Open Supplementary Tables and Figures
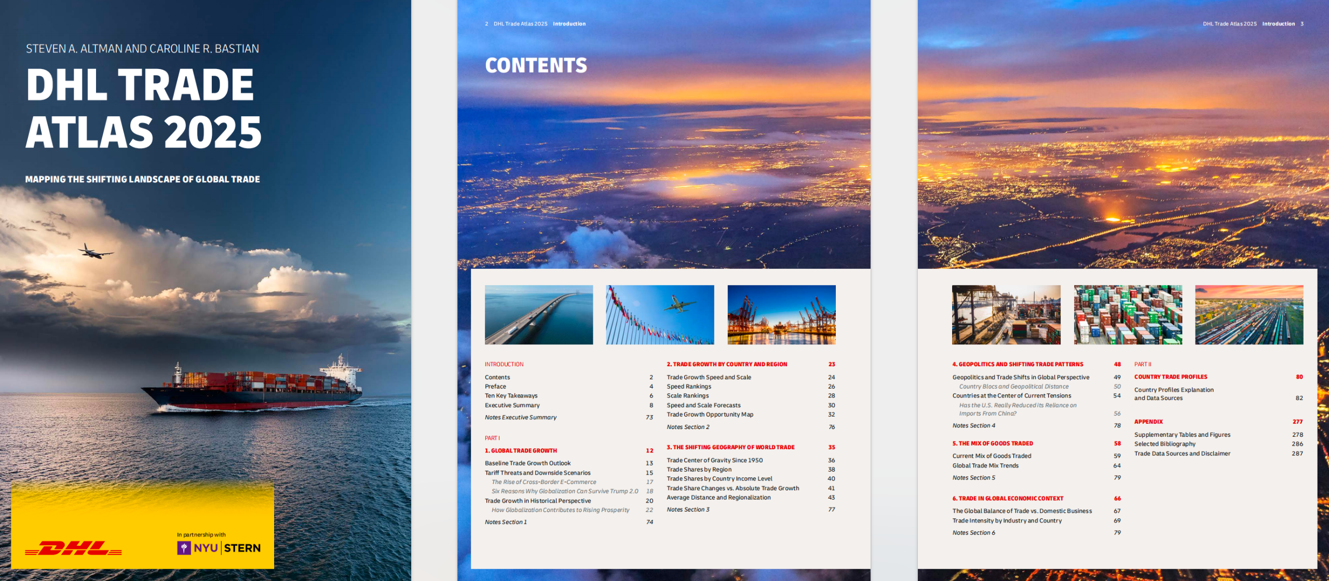 [x=1219, y=435]
